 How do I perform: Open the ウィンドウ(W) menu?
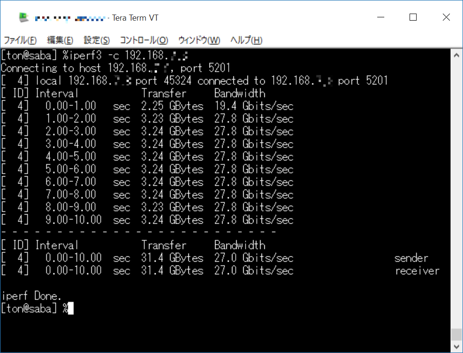[x=199, y=40]
